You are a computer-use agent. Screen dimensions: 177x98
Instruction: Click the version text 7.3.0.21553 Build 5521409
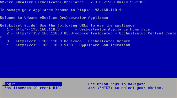pos(118,2)
